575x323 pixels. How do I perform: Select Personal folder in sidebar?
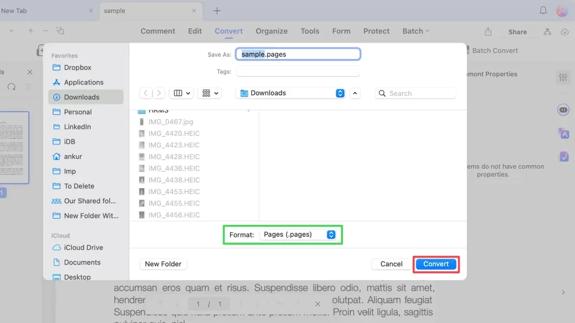pyautogui.click(x=86, y=112)
